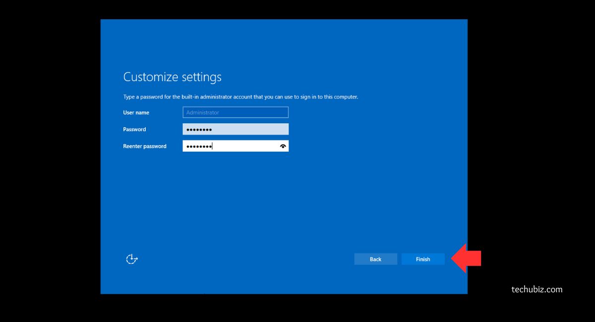
Task: Click the "Password" label text
Action: (134, 130)
